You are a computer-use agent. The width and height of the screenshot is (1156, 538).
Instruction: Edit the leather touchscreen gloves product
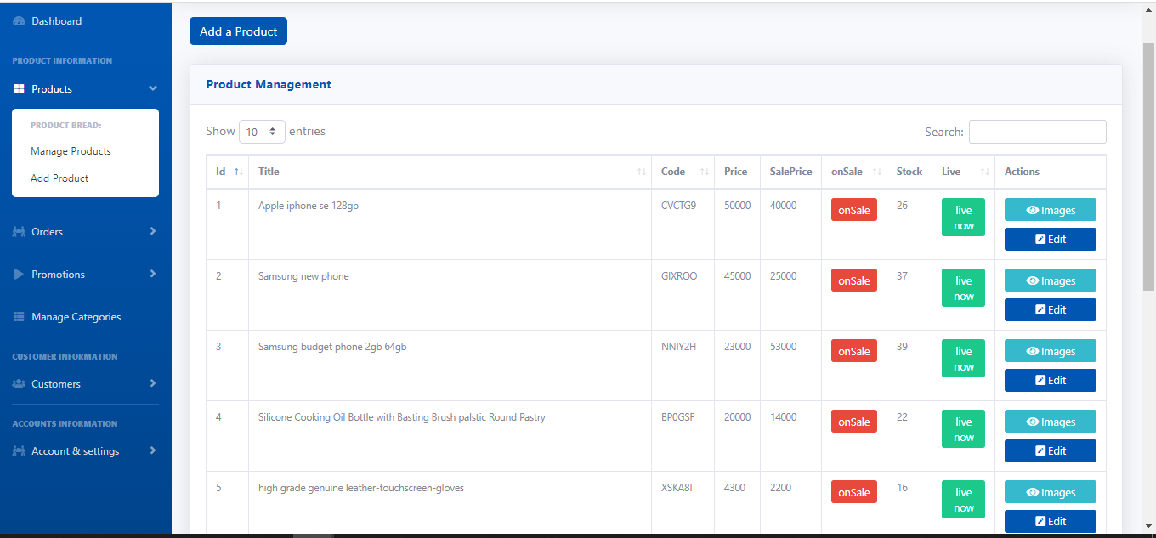pos(1051,522)
